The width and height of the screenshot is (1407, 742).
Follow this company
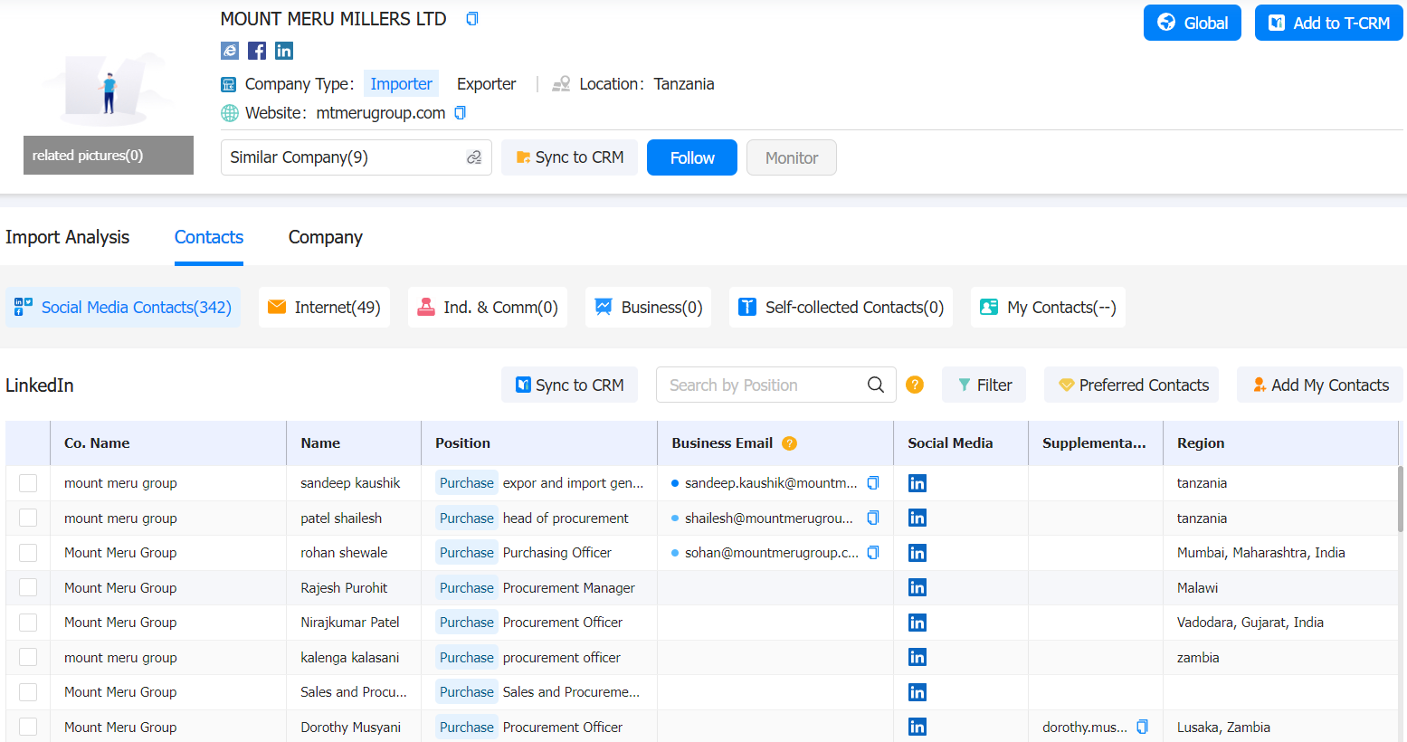coord(692,157)
